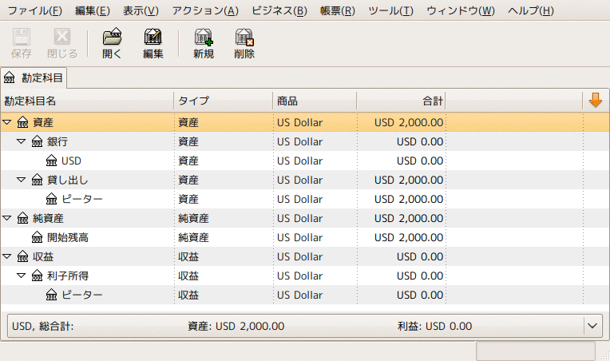Image resolution: width=610 pixels, height=361 pixels.
Task: Collapse the top-level 資産 tree node
Action: [x=7, y=123]
